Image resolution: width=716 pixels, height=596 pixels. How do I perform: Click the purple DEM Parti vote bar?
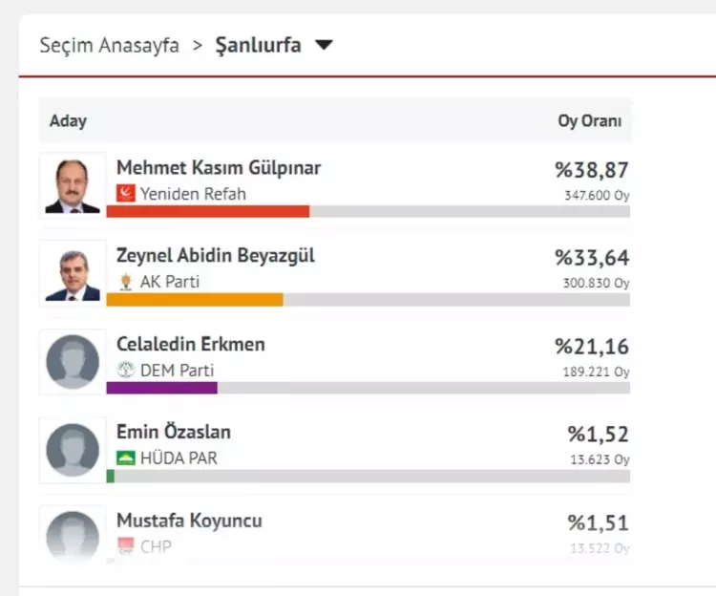tap(161, 388)
